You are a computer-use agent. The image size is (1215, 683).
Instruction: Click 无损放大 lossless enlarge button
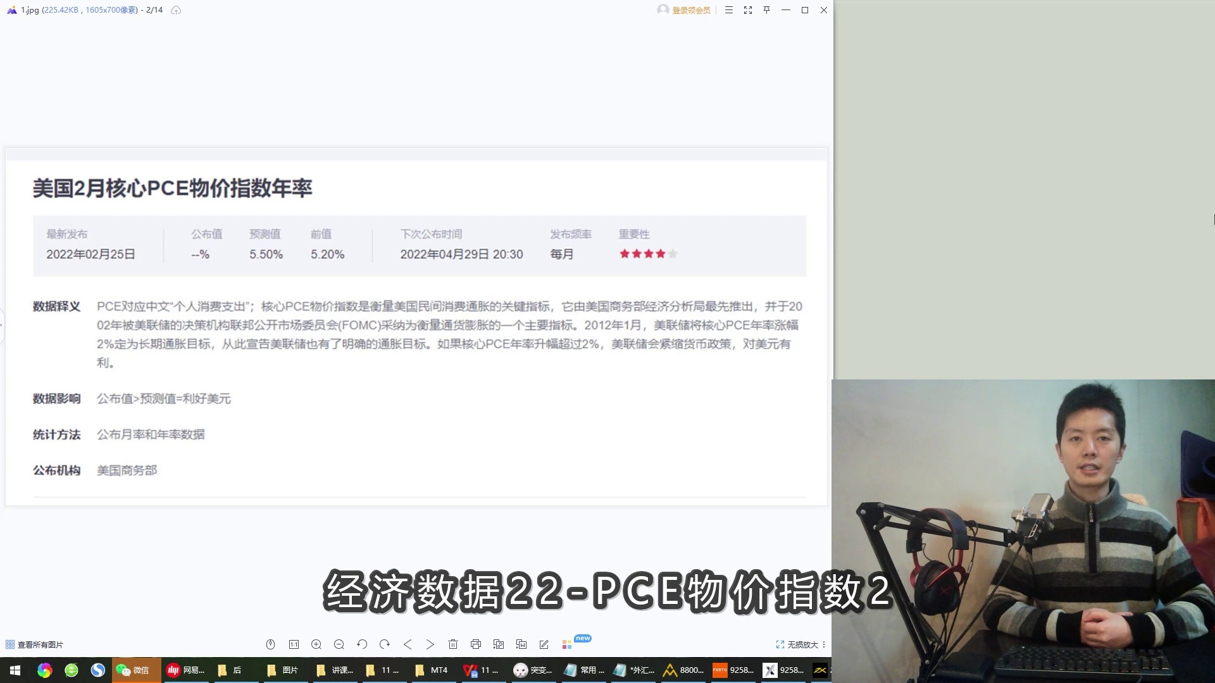click(797, 644)
